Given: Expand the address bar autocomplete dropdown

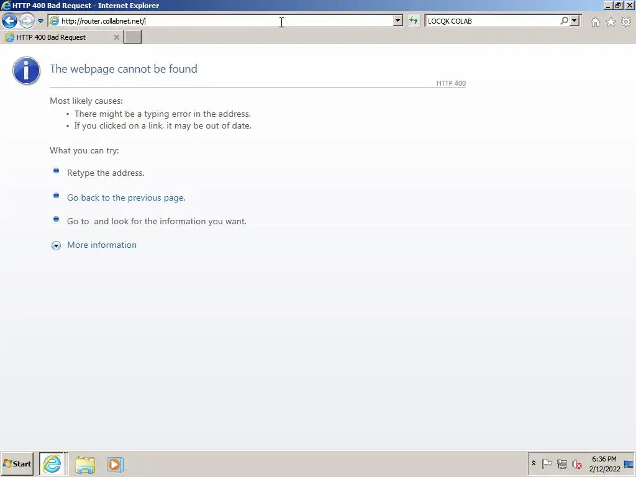Looking at the screenshot, I should [398, 20].
